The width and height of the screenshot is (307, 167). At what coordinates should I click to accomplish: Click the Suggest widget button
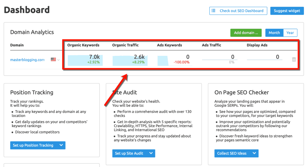click(287, 11)
